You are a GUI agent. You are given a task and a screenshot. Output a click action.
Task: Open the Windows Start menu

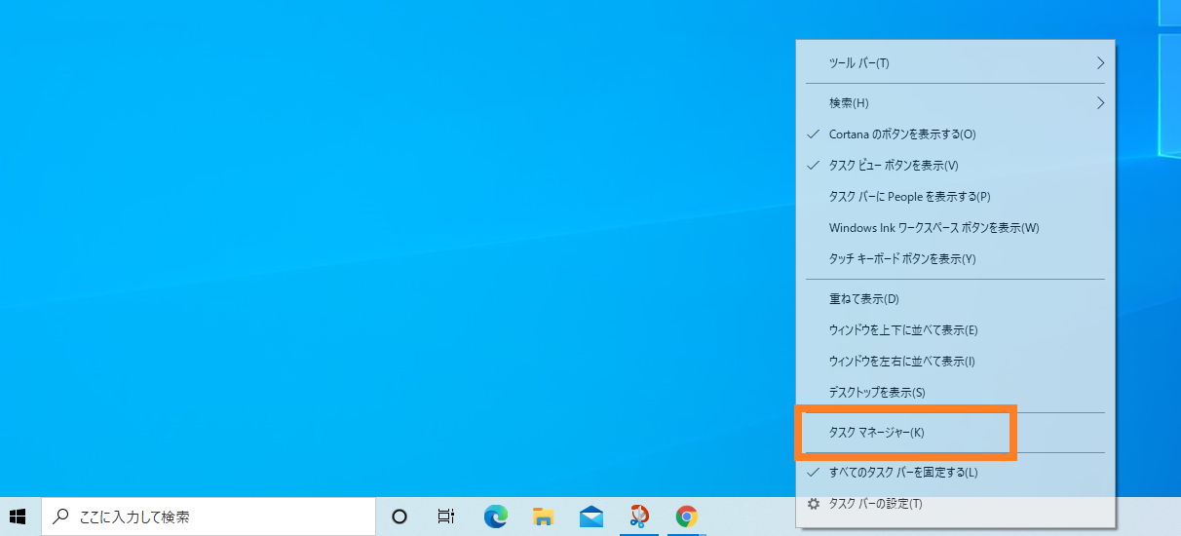18,517
